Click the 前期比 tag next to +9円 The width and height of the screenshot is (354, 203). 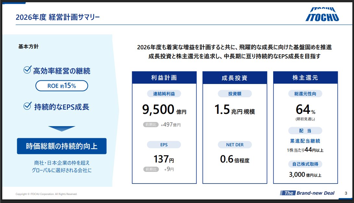click(151, 169)
